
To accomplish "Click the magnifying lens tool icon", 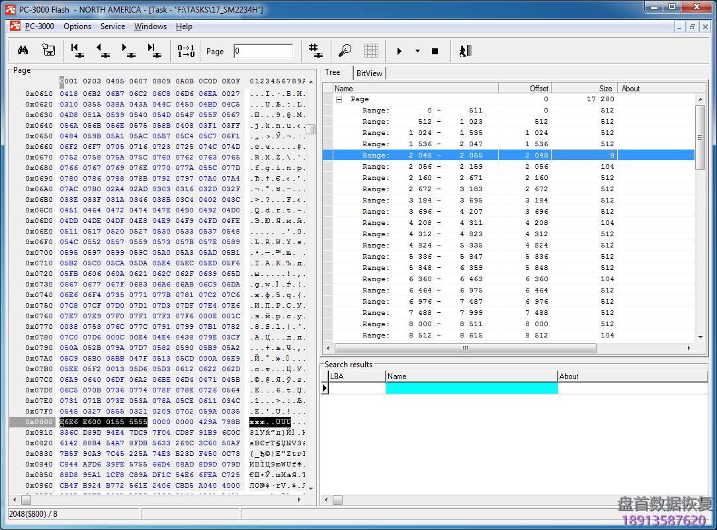I will point(345,51).
